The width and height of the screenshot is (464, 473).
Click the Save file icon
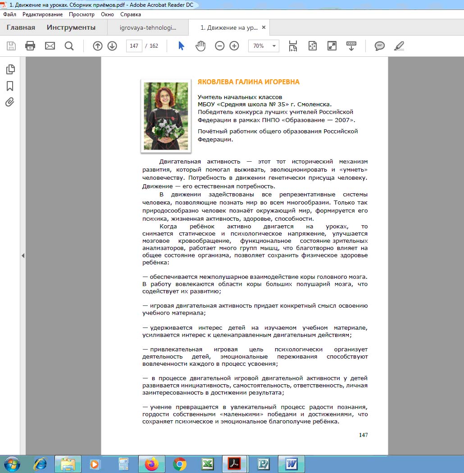[11, 46]
